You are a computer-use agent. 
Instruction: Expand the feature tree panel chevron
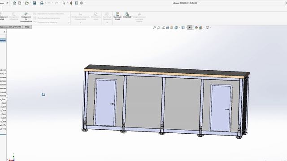coord(4,32)
